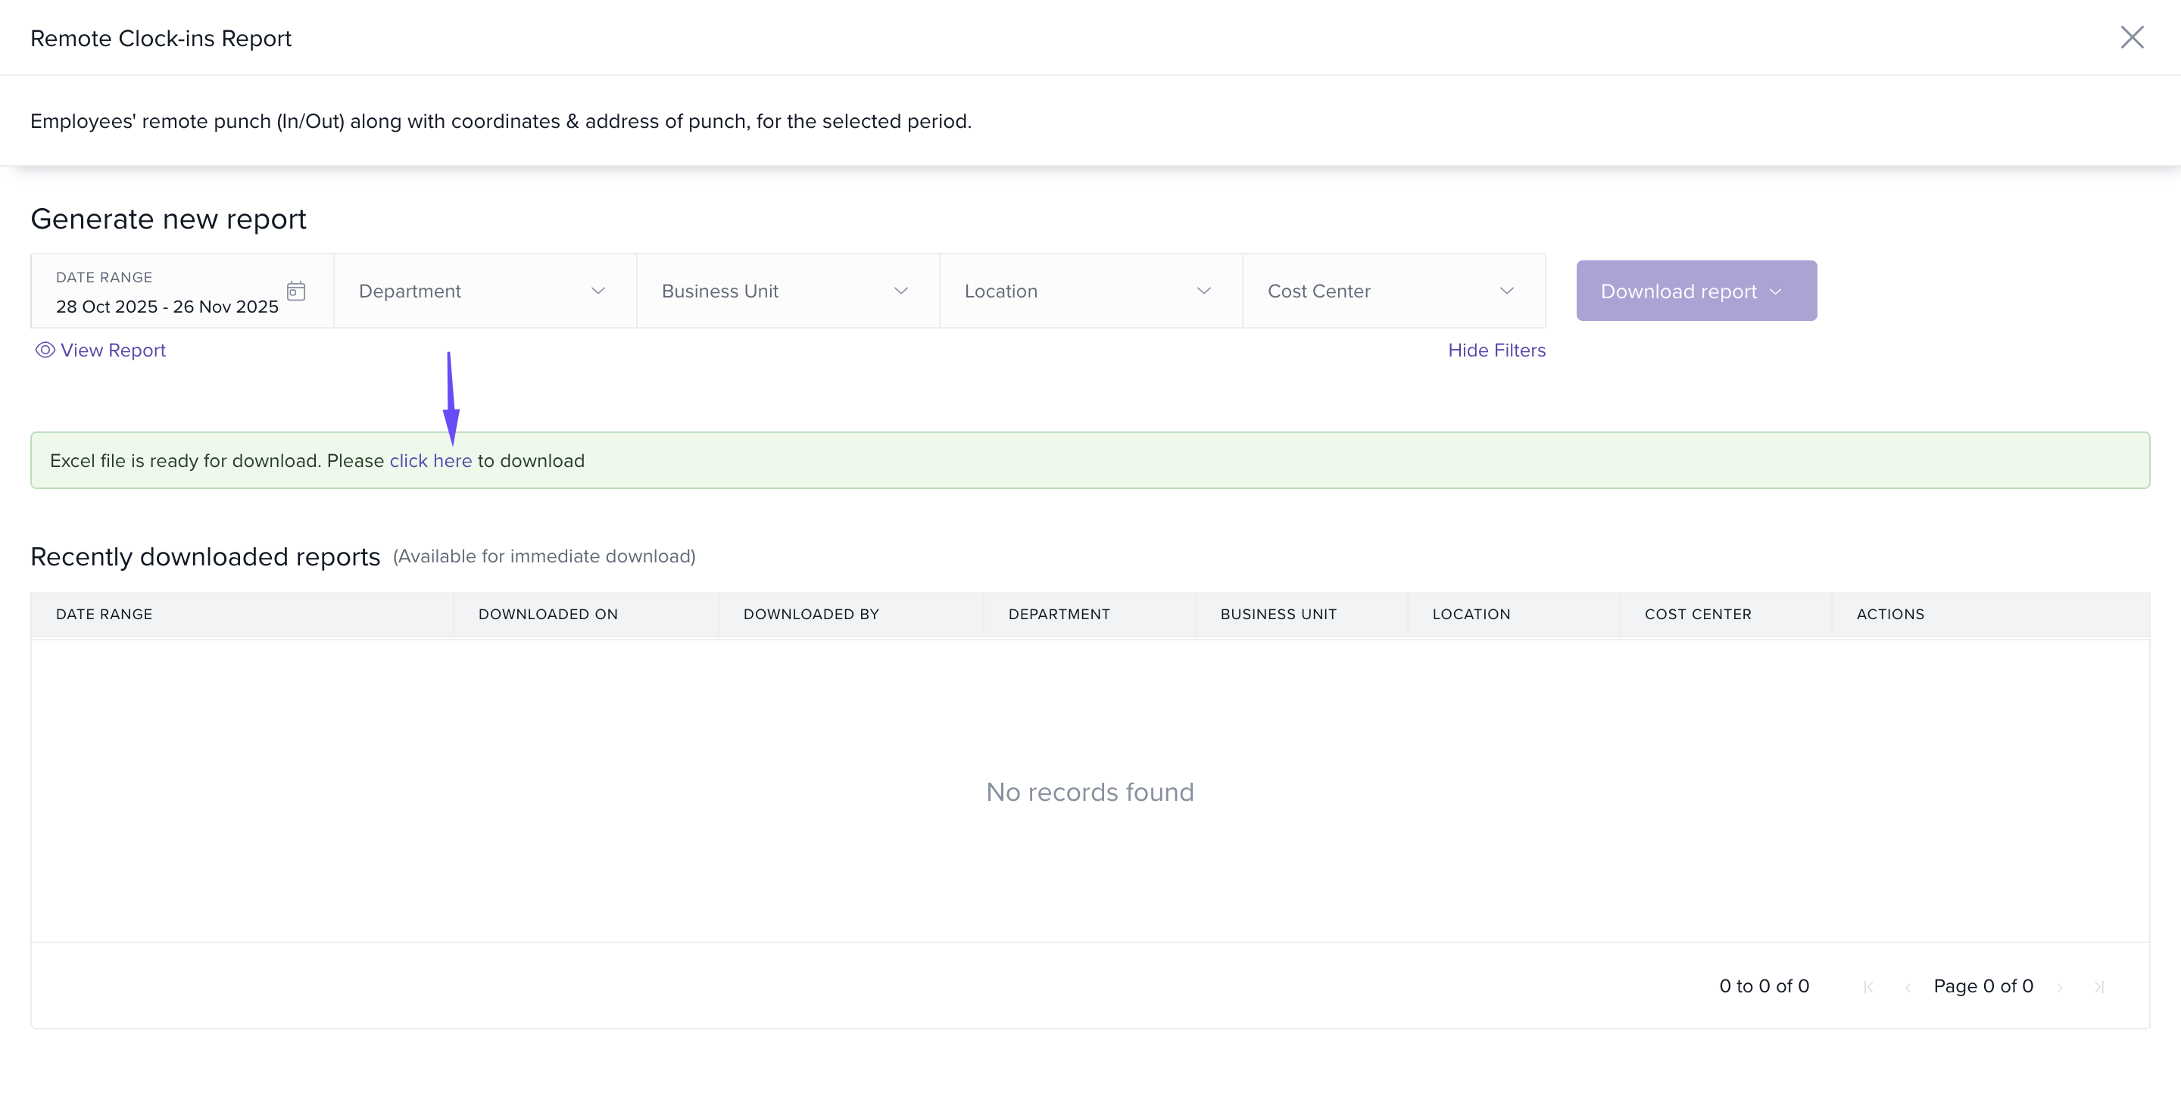Open the Cost Center dropdown
The width and height of the screenshot is (2181, 1118).
1393,291
